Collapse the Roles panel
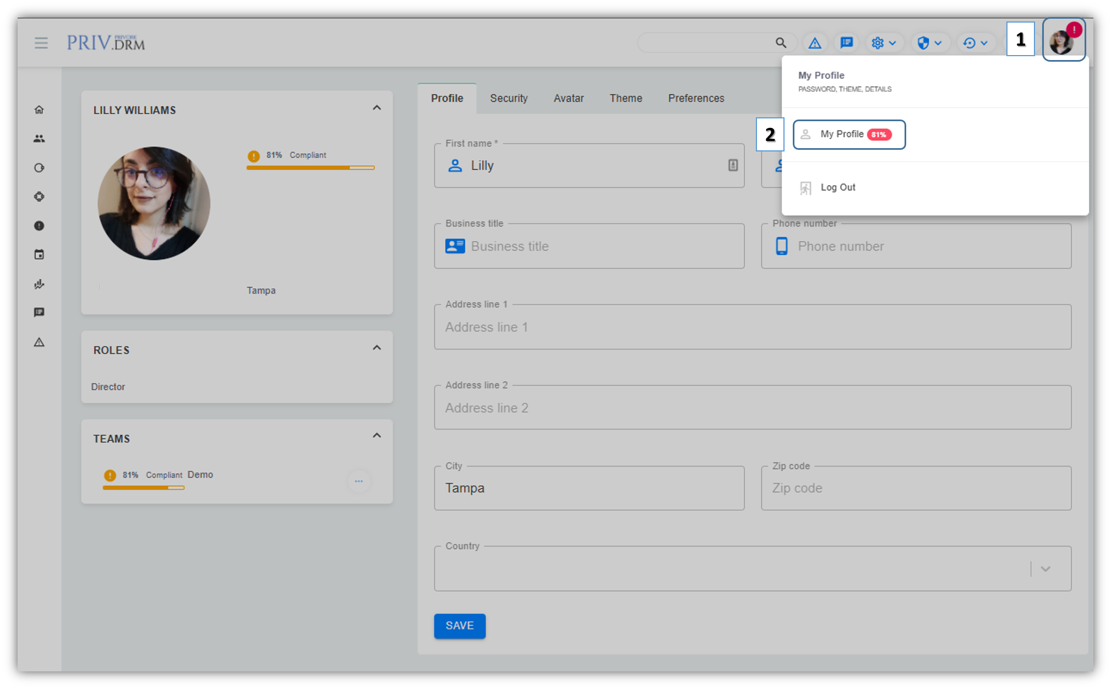Screen dimensions: 1111x689 click(x=377, y=348)
